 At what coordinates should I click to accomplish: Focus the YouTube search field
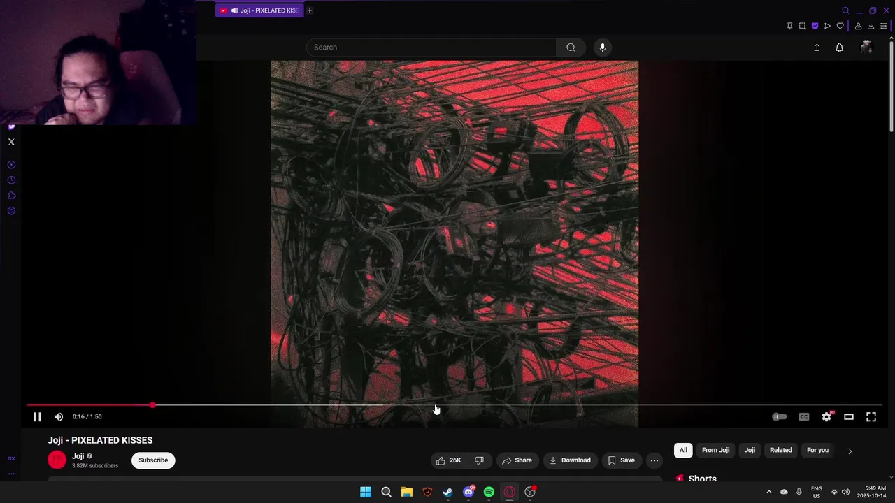tap(431, 47)
